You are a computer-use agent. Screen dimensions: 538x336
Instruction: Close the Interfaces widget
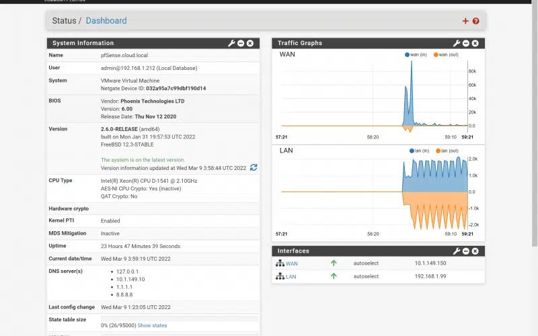(x=475, y=251)
